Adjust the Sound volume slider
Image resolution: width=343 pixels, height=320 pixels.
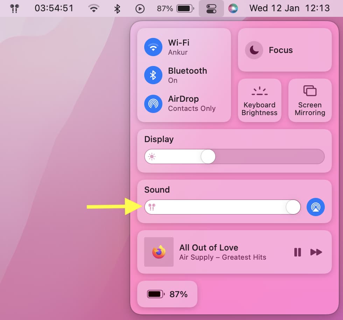coord(223,207)
